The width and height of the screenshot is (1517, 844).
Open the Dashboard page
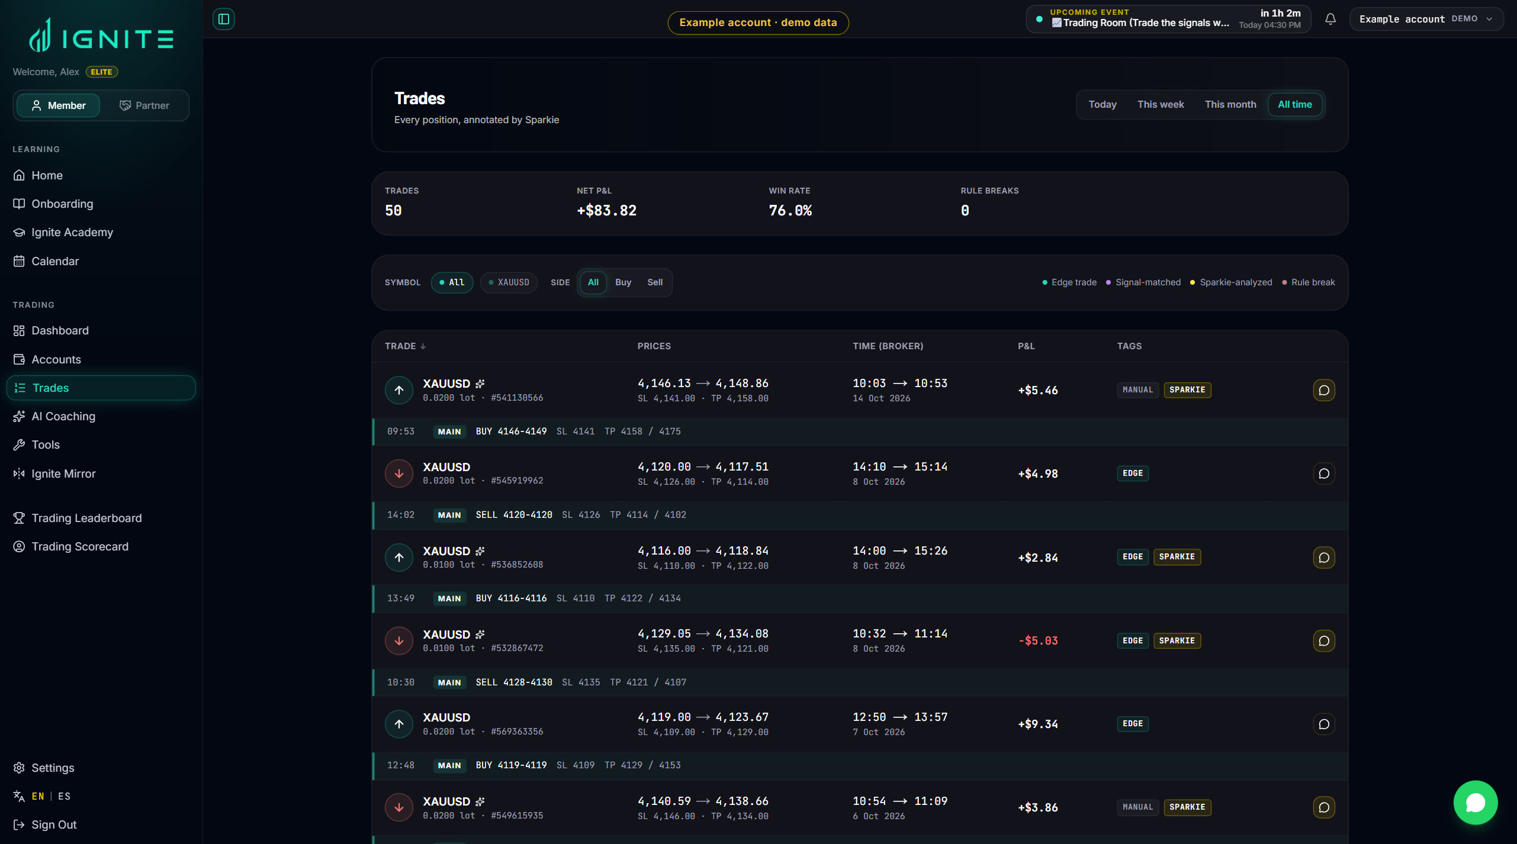[101, 330]
